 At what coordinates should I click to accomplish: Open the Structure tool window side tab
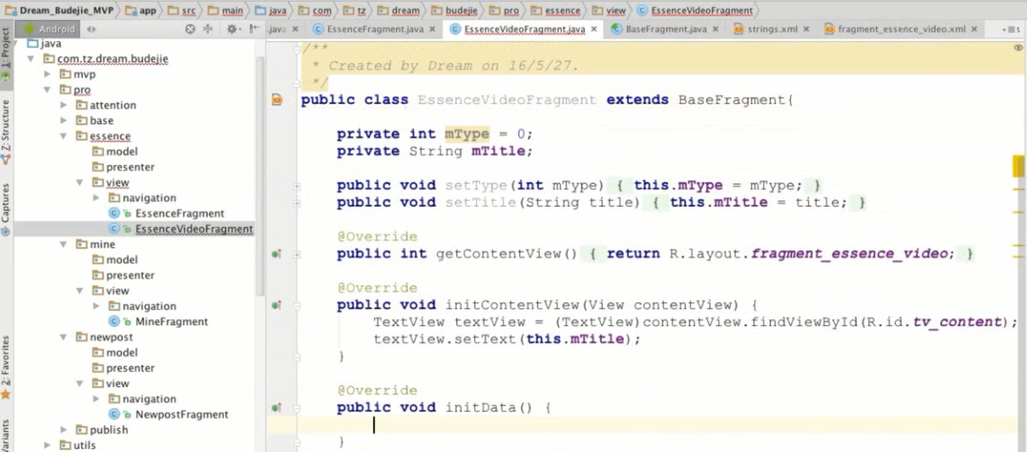[6, 131]
